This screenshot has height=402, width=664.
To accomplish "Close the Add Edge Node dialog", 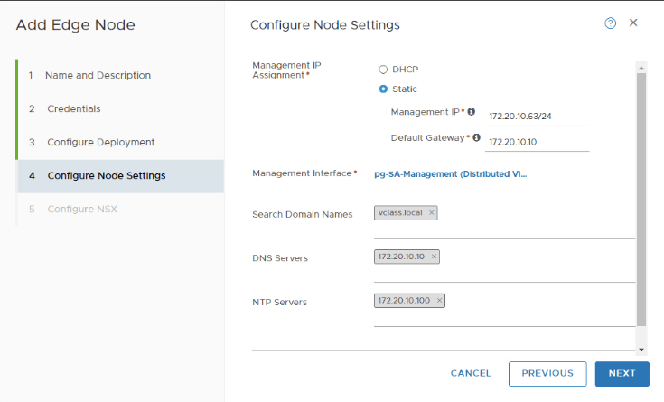I will 633,23.
